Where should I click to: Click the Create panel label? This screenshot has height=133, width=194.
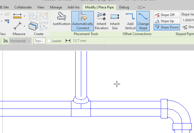click(x=39, y=34)
